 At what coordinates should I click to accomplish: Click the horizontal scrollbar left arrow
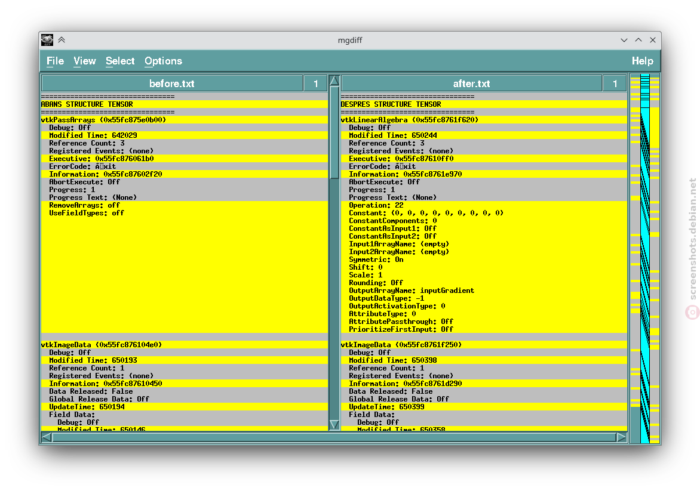pyautogui.click(x=46, y=437)
